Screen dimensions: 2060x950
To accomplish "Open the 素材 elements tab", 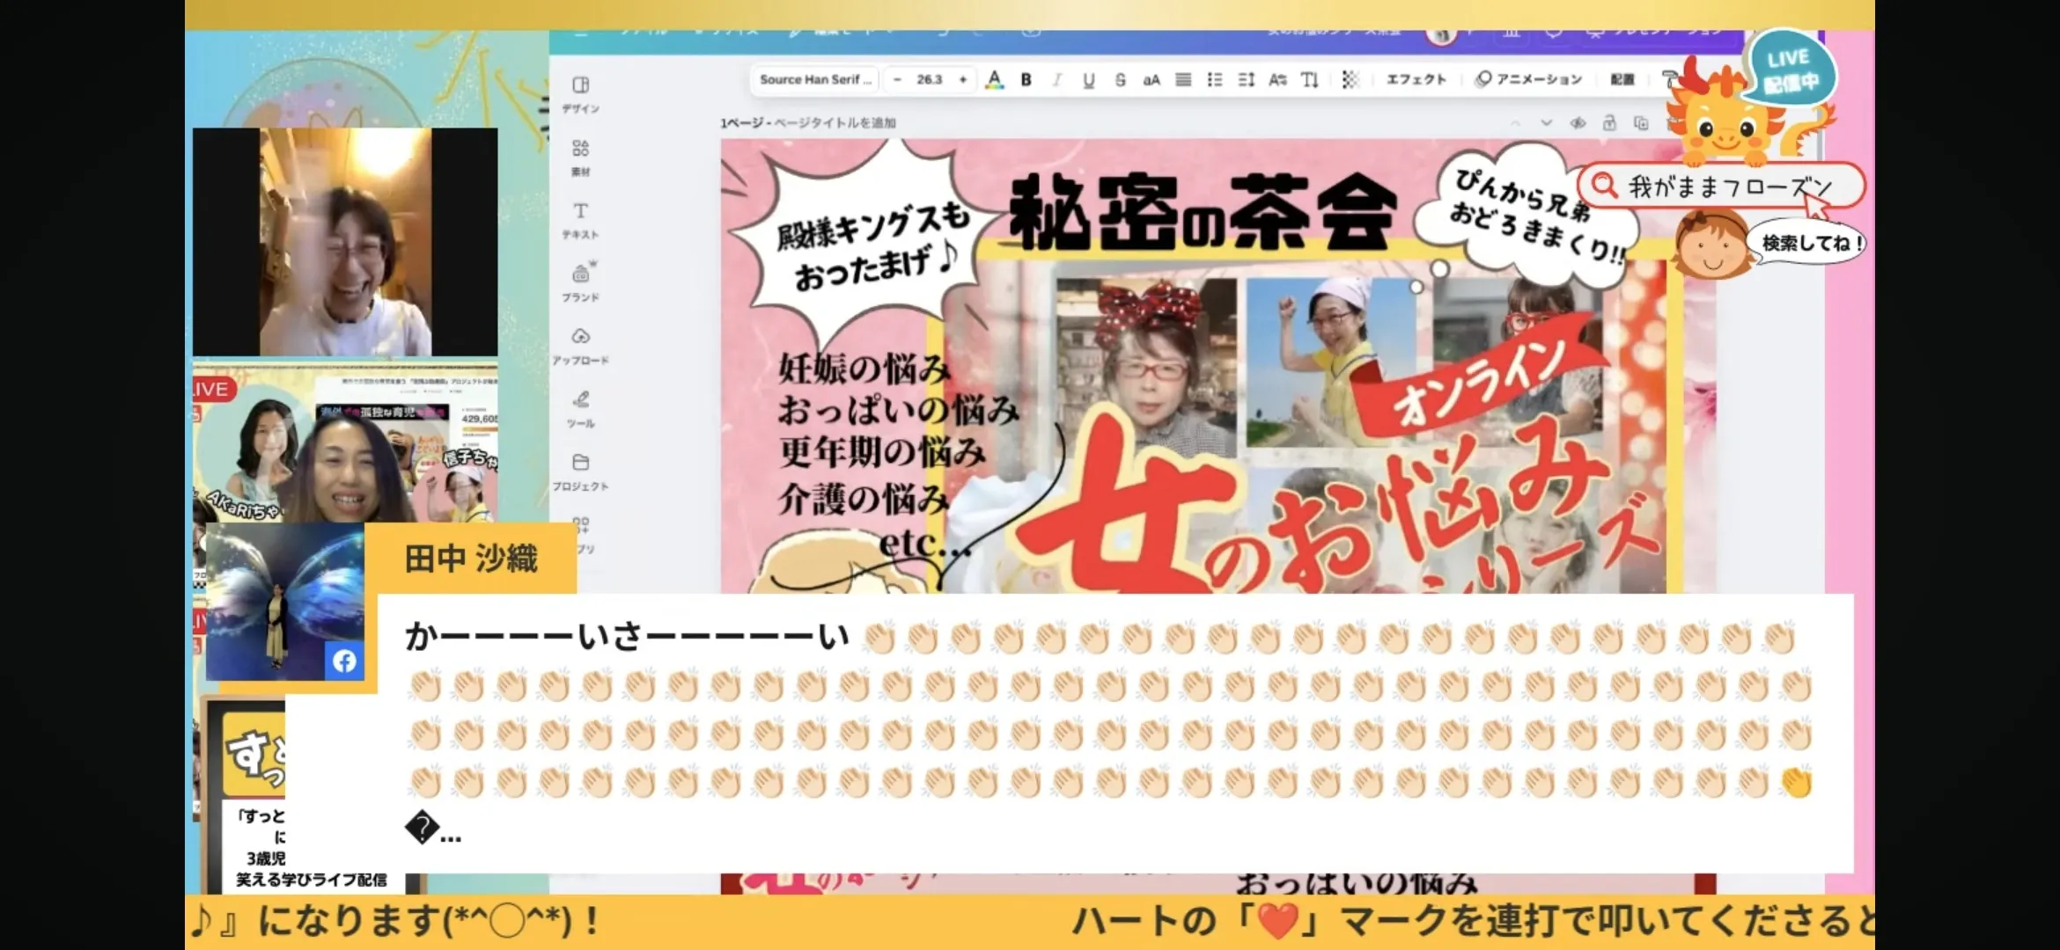I will (x=580, y=157).
